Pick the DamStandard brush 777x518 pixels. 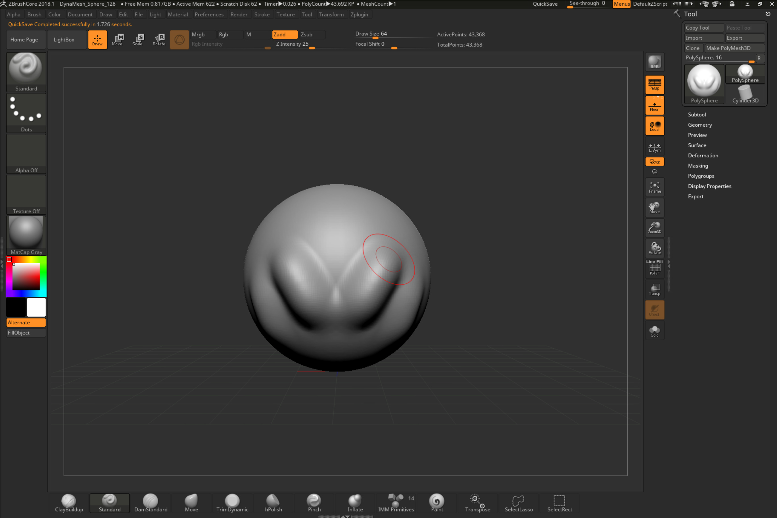point(151,503)
